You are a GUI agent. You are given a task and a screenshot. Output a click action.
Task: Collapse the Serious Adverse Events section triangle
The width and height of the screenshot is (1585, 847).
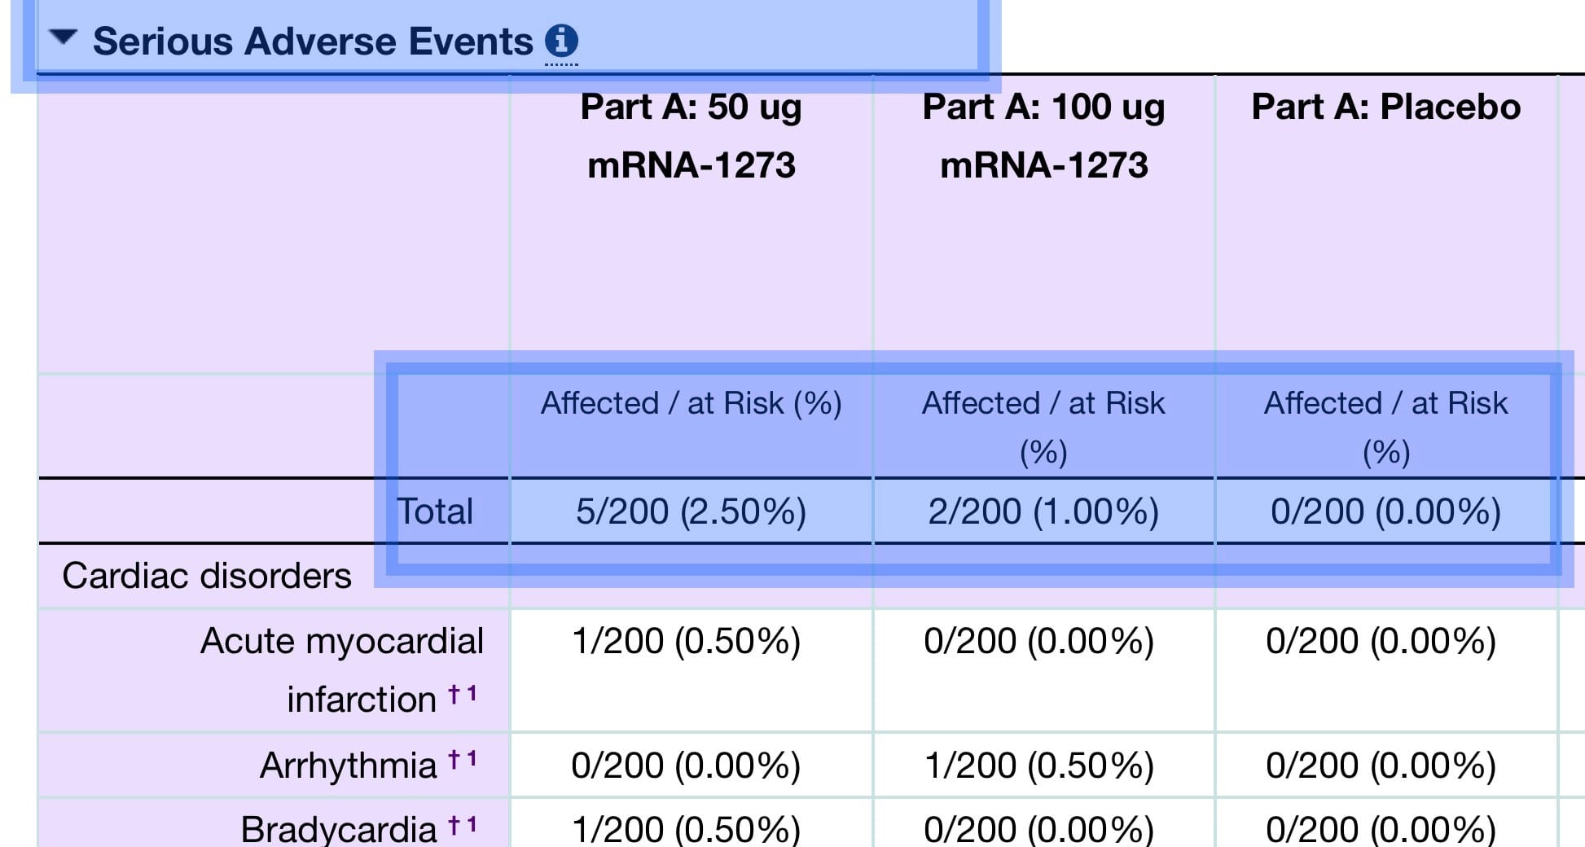pyautogui.click(x=63, y=37)
